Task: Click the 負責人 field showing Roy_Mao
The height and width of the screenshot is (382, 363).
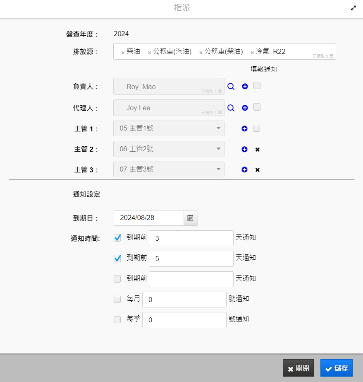Action: 169,87
